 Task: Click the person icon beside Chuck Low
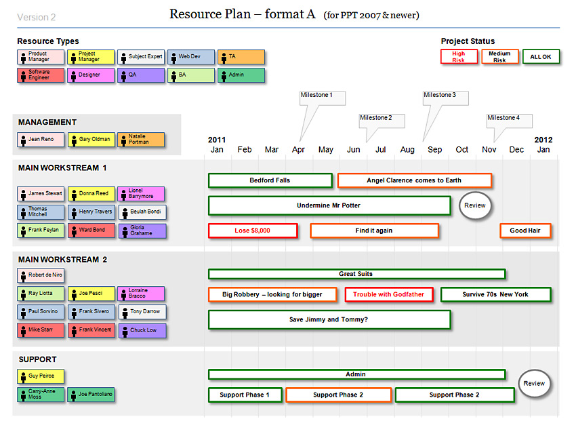[x=123, y=331]
